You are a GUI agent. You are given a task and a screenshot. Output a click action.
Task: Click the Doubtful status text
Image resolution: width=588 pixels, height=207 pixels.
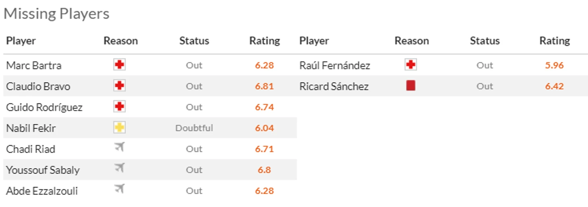194,128
